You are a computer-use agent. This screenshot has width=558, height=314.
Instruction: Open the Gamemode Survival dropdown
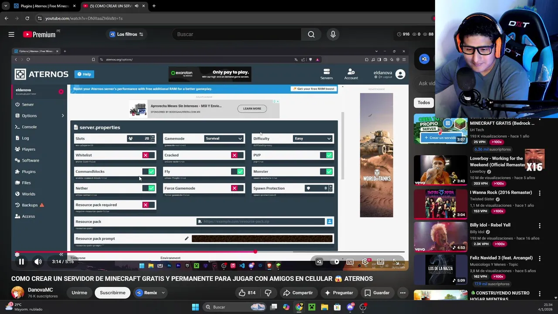pos(224,139)
